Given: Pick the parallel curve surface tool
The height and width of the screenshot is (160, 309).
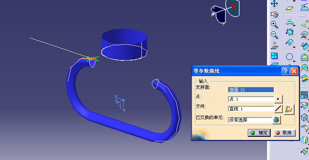Looking at the screenshot, I should (x=289, y=43).
